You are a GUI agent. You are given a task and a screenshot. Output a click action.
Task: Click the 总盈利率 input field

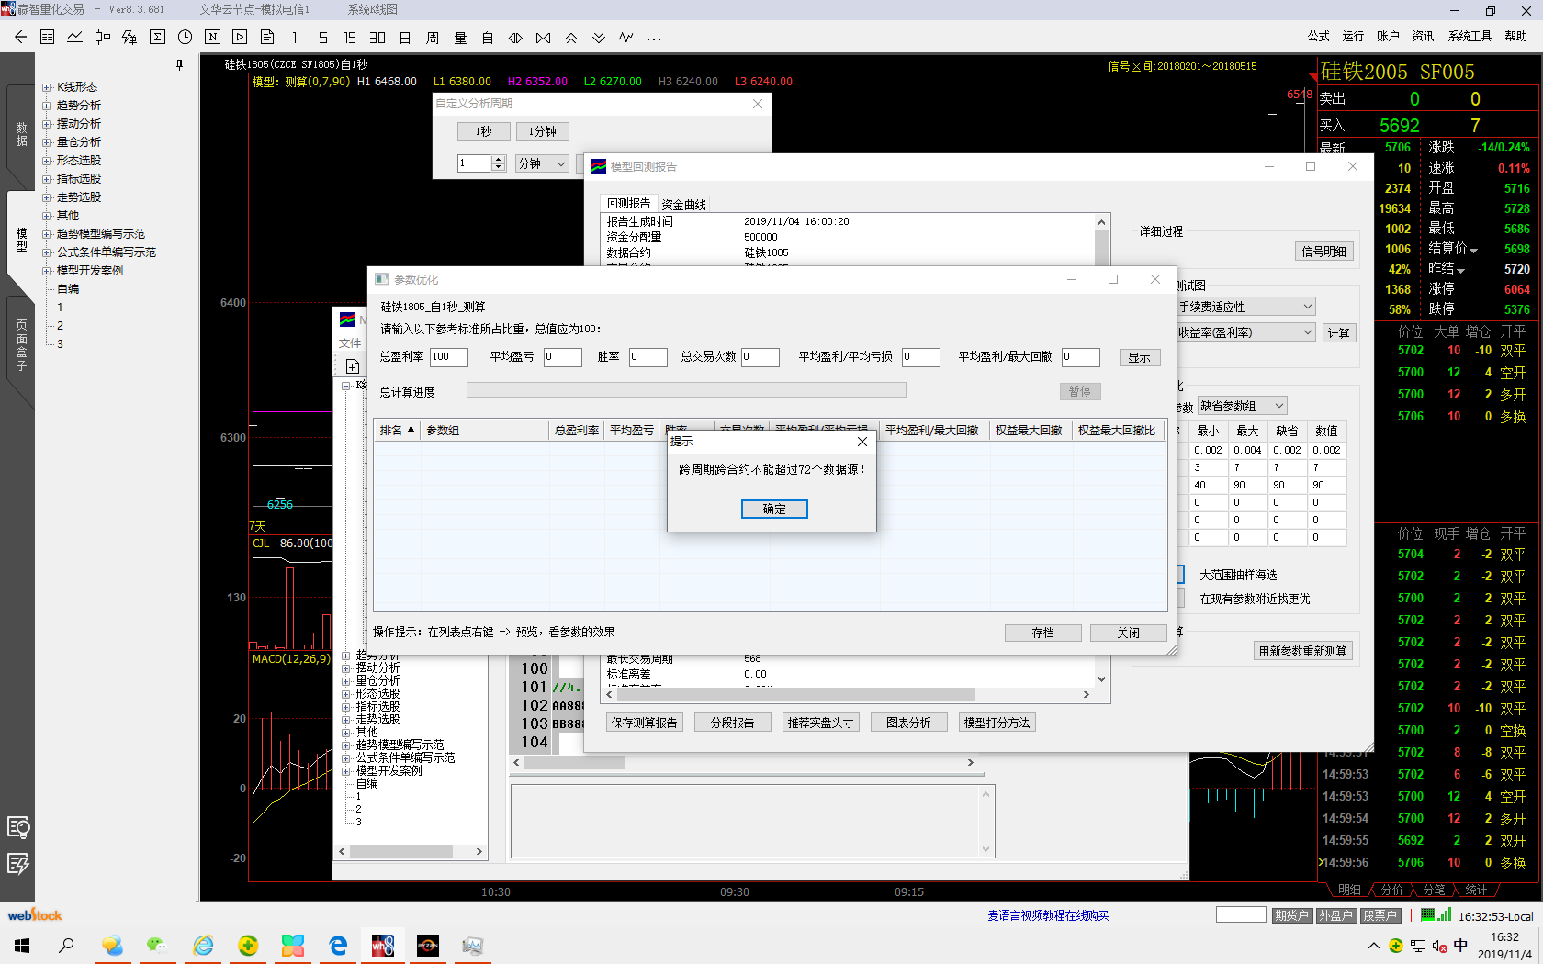(x=448, y=357)
